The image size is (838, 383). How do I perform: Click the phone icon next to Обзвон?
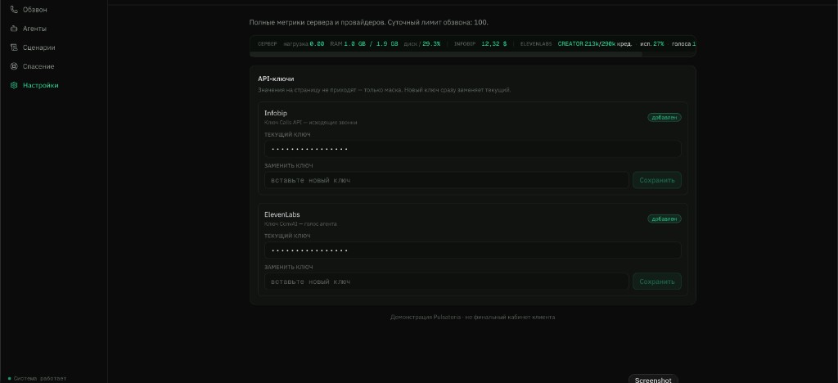pyautogui.click(x=14, y=10)
